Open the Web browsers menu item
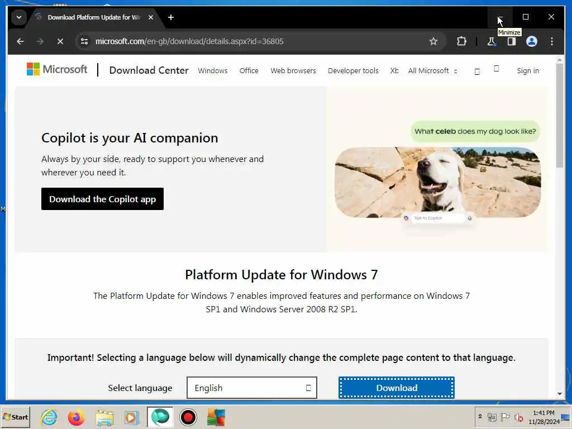Image resolution: width=572 pixels, height=429 pixels. pos(293,71)
